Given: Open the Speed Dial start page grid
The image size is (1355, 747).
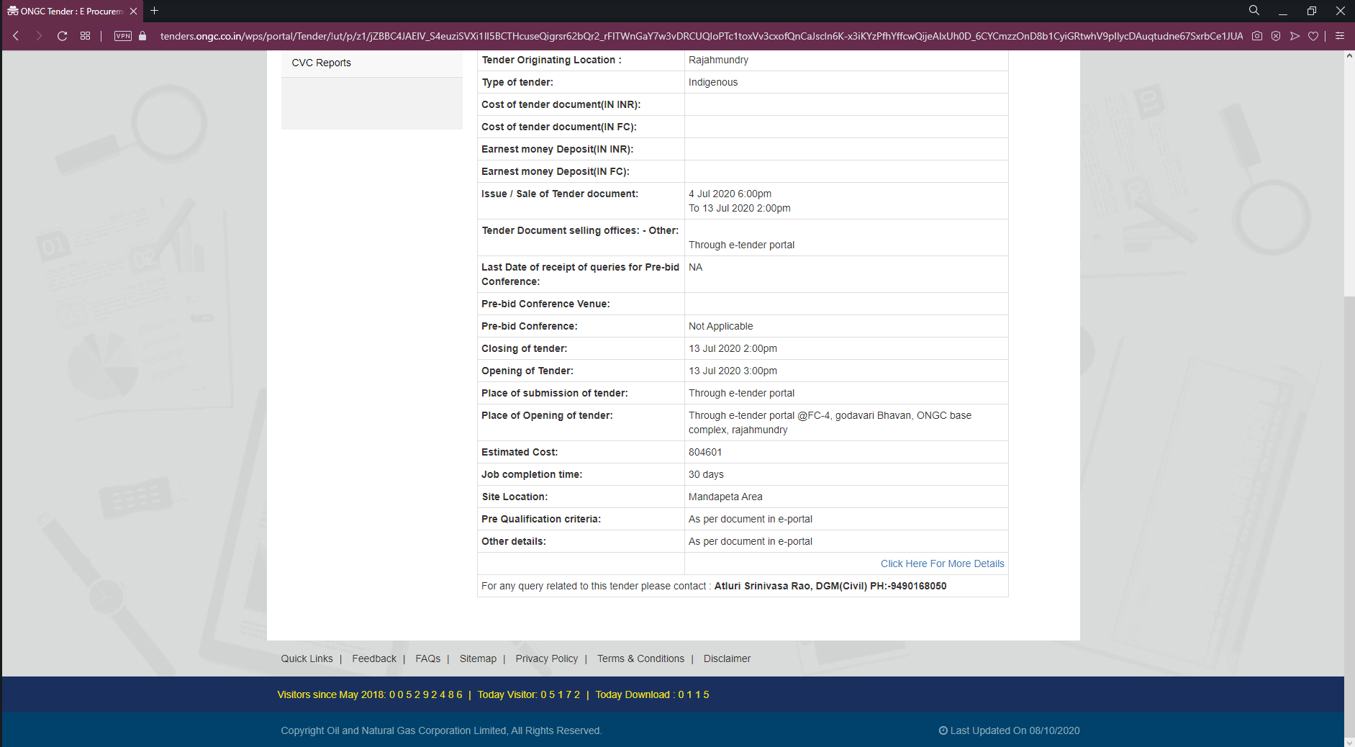Looking at the screenshot, I should [x=85, y=36].
